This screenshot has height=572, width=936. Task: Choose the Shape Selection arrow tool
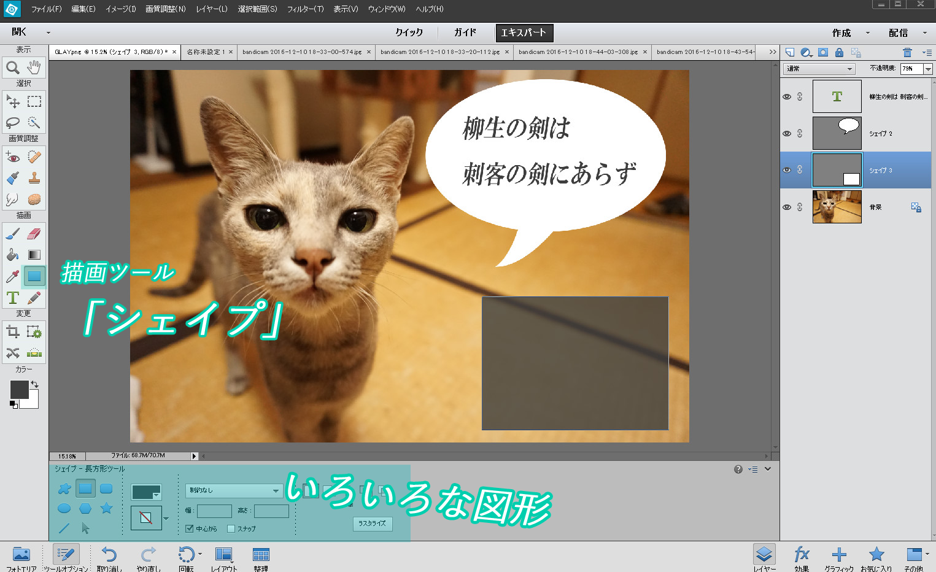85,528
